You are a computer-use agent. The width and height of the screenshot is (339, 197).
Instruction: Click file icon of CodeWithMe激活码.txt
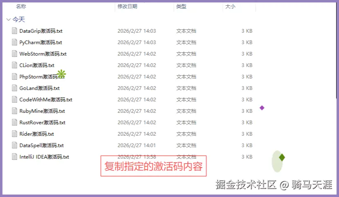click(14, 100)
